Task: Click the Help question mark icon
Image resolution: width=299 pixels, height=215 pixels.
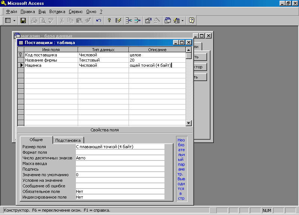Action: click(191, 21)
